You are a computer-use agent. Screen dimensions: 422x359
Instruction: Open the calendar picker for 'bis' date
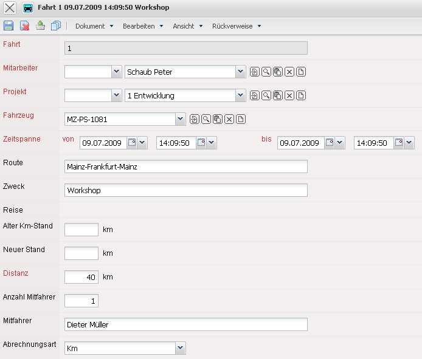[x=330, y=143]
